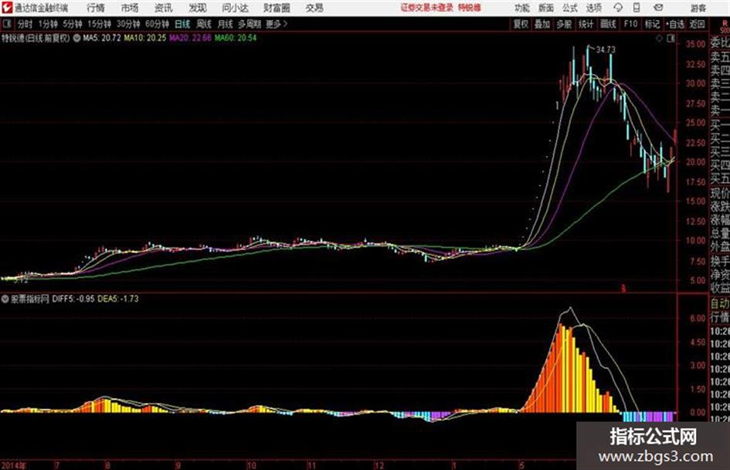Open the round settings icon beside 特锐德(日线 前复权)
Viewport: 730px width, 470px height.
tap(76, 38)
